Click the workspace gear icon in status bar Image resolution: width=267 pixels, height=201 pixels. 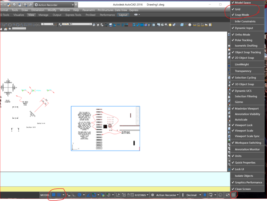[x=153, y=195]
